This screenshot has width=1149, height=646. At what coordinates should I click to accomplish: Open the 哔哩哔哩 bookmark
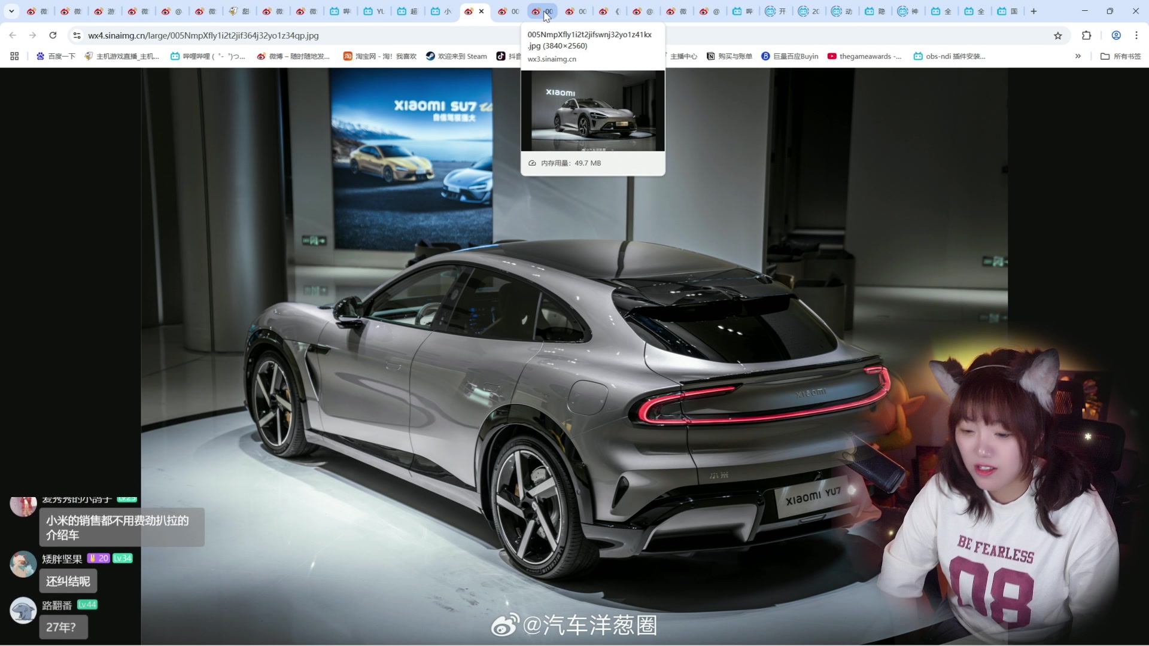tap(208, 56)
